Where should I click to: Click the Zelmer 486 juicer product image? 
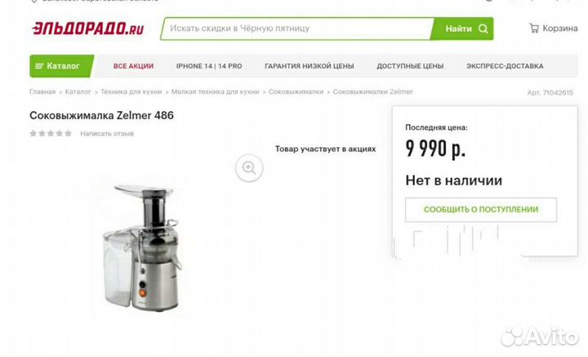pos(142,248)
